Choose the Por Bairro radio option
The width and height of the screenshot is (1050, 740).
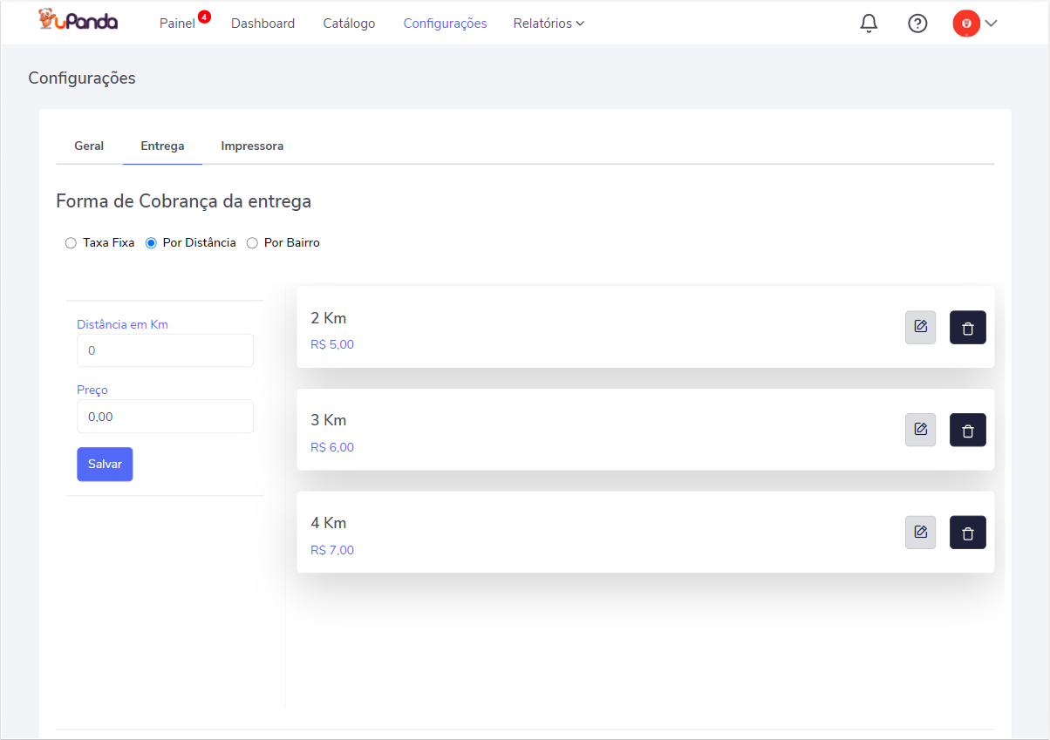[253, 243]
